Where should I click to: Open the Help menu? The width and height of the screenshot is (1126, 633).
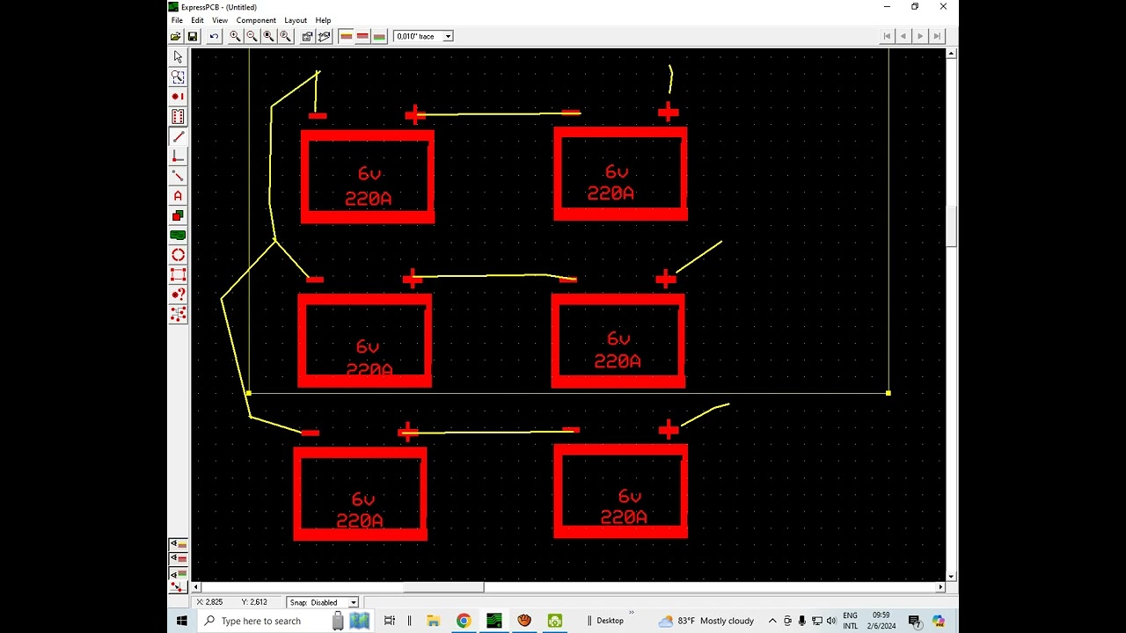click(x=323, y=20)
